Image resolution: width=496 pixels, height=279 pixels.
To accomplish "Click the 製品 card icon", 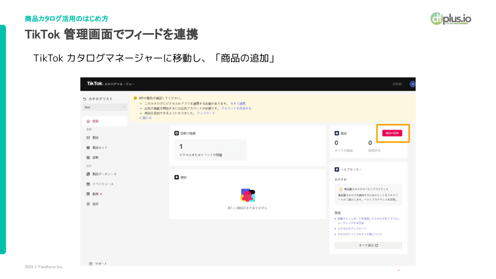I will tap(337, 133).
